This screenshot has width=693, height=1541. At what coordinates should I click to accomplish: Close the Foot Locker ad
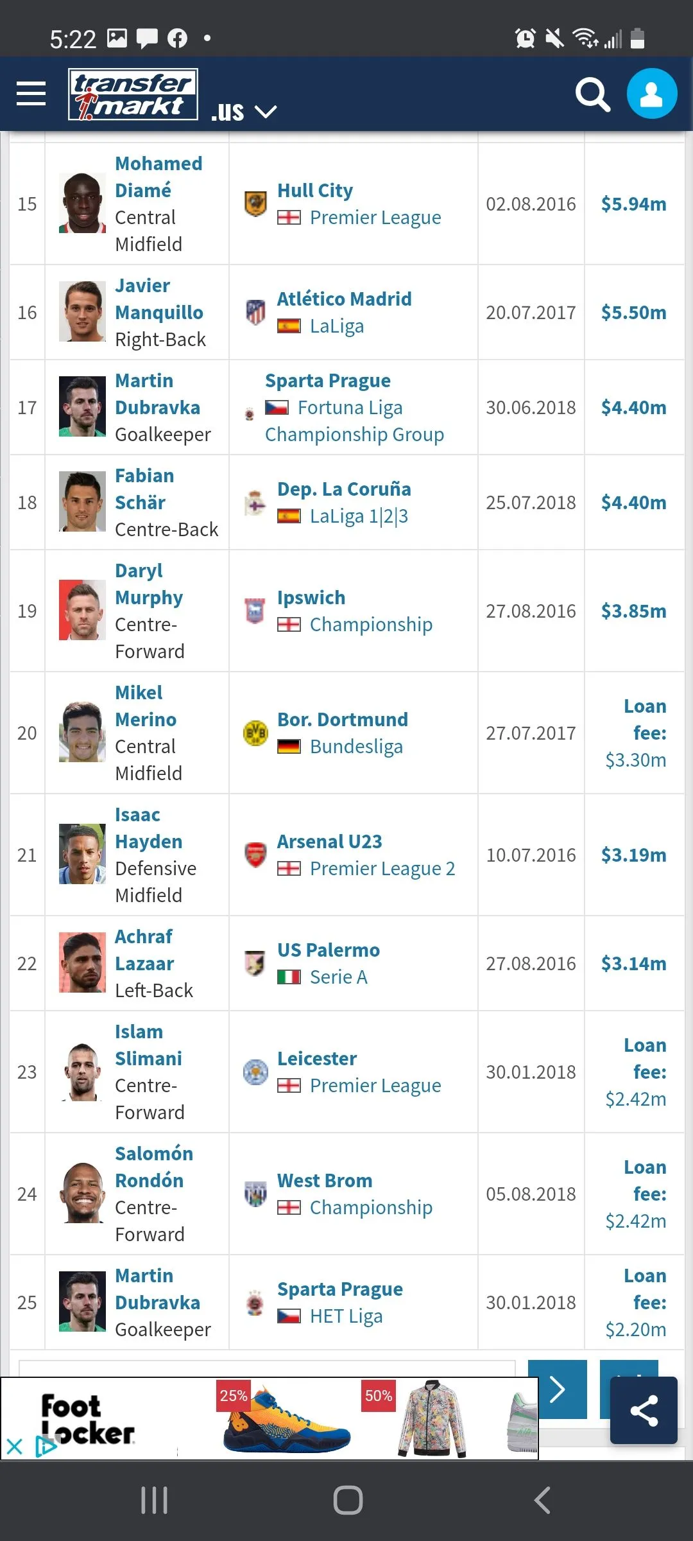pos(14,1447)
